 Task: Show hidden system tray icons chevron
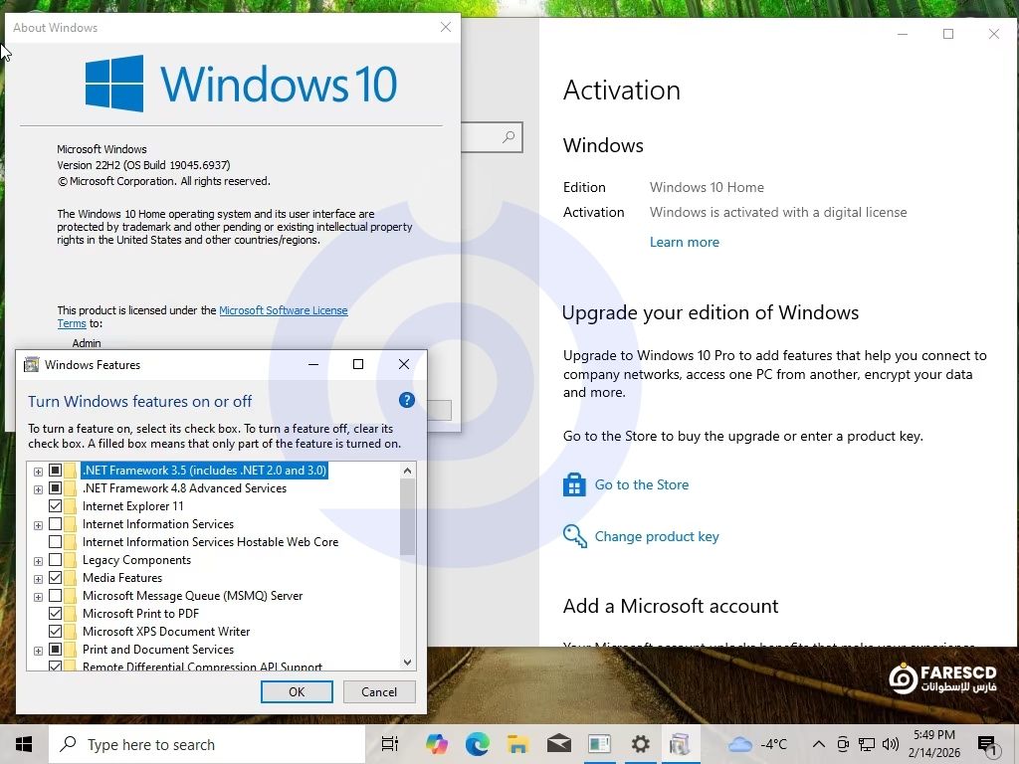[x=818, y=744]
